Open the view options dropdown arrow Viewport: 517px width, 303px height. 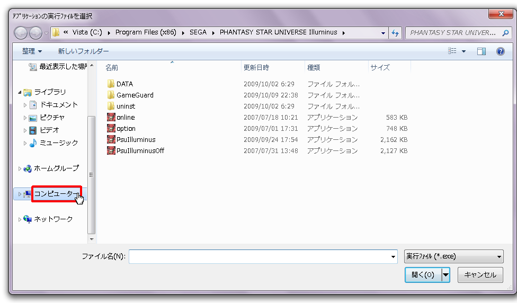click(463, 51)
